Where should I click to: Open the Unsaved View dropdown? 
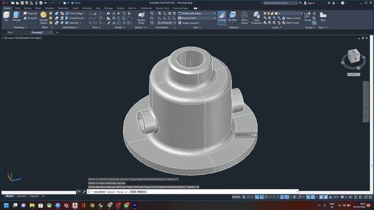point(196,18)
